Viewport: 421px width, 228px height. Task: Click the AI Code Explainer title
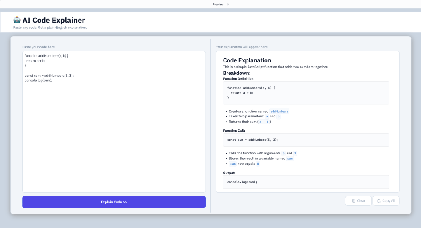click(54, 20)
